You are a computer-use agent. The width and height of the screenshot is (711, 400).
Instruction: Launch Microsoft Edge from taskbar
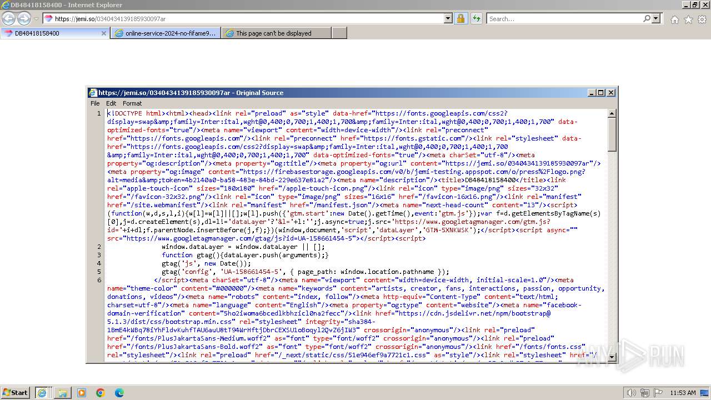coord(119,393)
